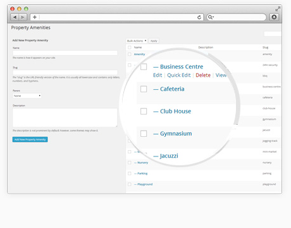Click Quick Edit under Business Centre
This screenshot has height=228, width=291.
pos(179,75)
